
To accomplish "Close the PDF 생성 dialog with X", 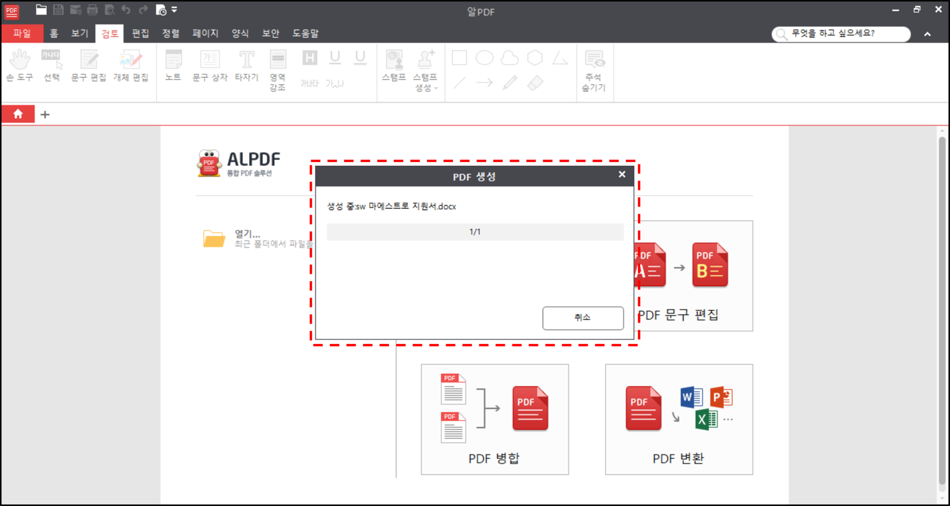I will 622,175.
